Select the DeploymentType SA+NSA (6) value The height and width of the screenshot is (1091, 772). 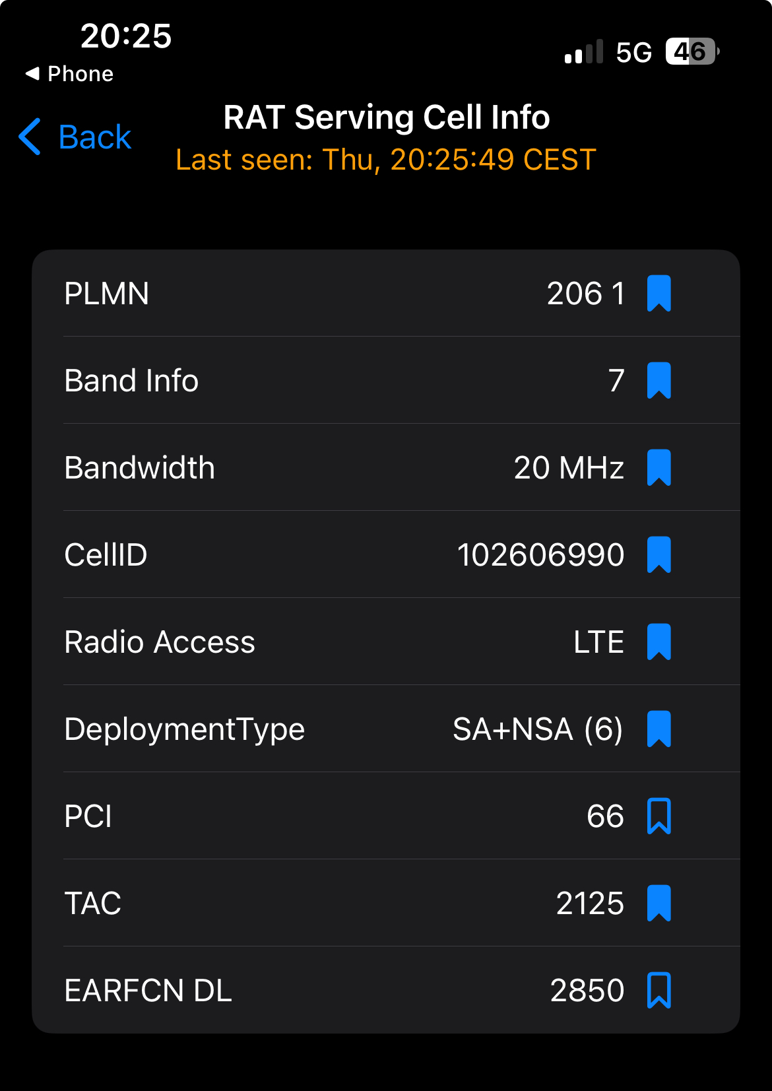[x=537, y=729]
